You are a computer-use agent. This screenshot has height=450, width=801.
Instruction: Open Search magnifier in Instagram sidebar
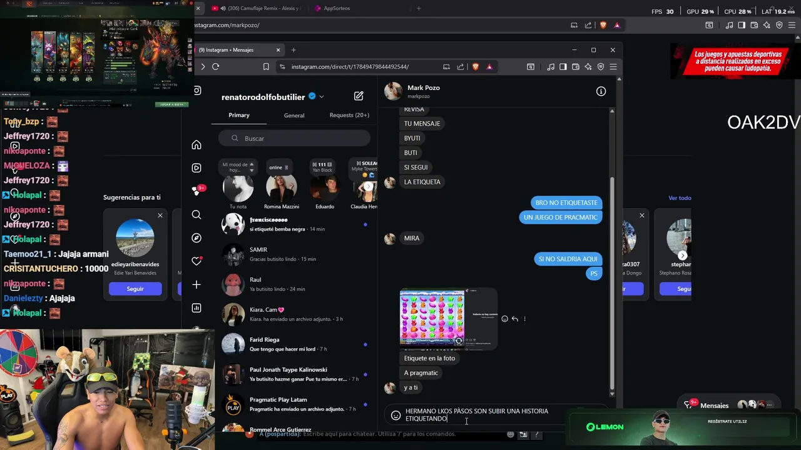tap(196, 215)
